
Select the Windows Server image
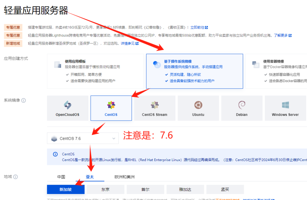(285, 108)
